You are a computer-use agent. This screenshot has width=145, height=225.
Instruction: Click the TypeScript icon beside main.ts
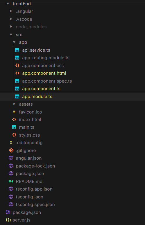(14, 127)
